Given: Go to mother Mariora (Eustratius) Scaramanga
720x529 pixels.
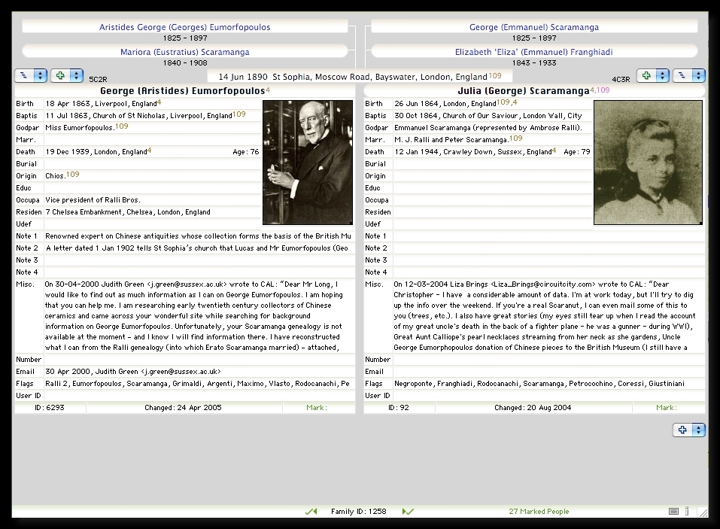Looking at the screenshot, I should 185,52.
